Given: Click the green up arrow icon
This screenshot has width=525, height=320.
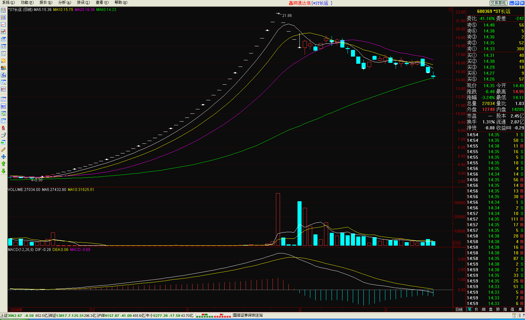Looking at the screenshot, I should tap(3, 164).
